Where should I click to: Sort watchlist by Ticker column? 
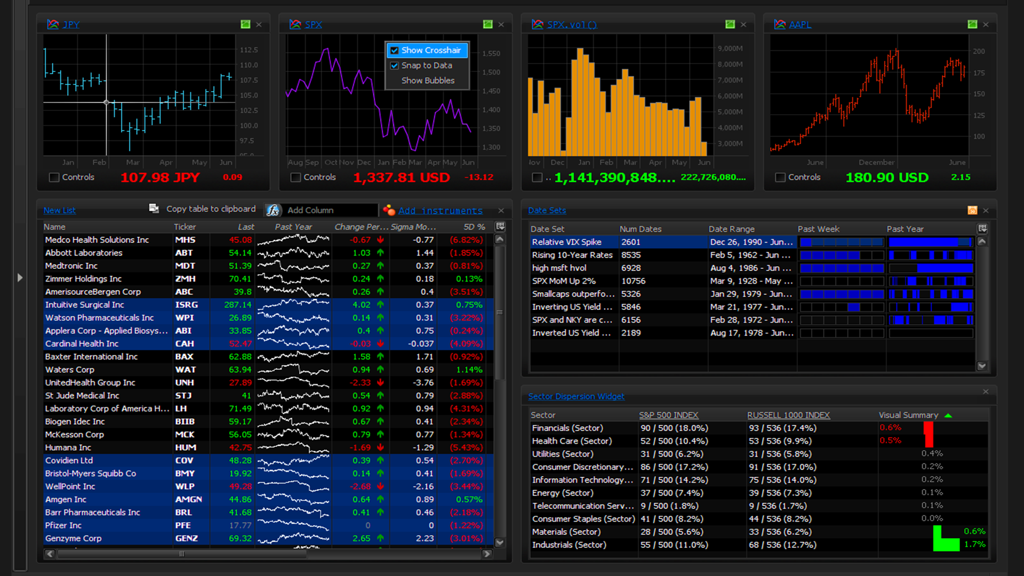point(185,227)
